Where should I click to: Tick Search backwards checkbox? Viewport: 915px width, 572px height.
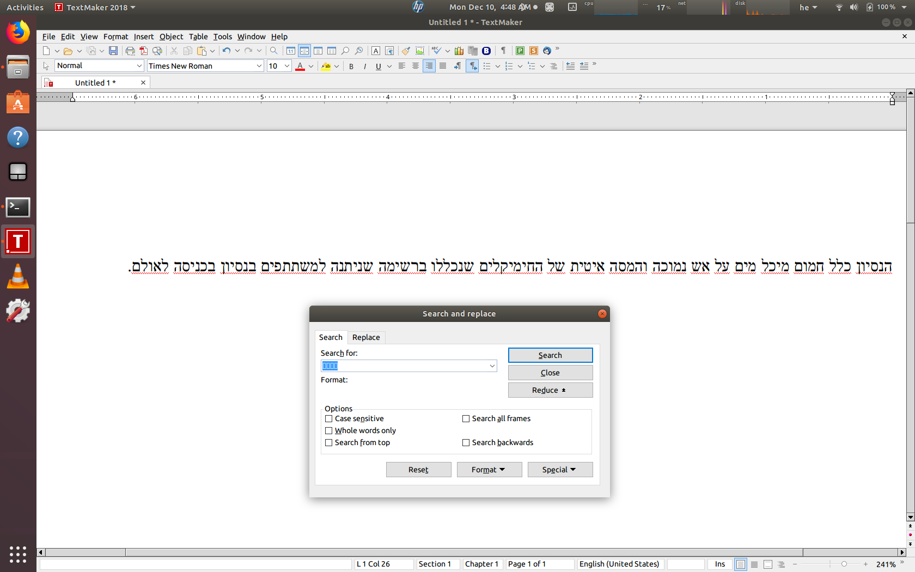point(466,443)
